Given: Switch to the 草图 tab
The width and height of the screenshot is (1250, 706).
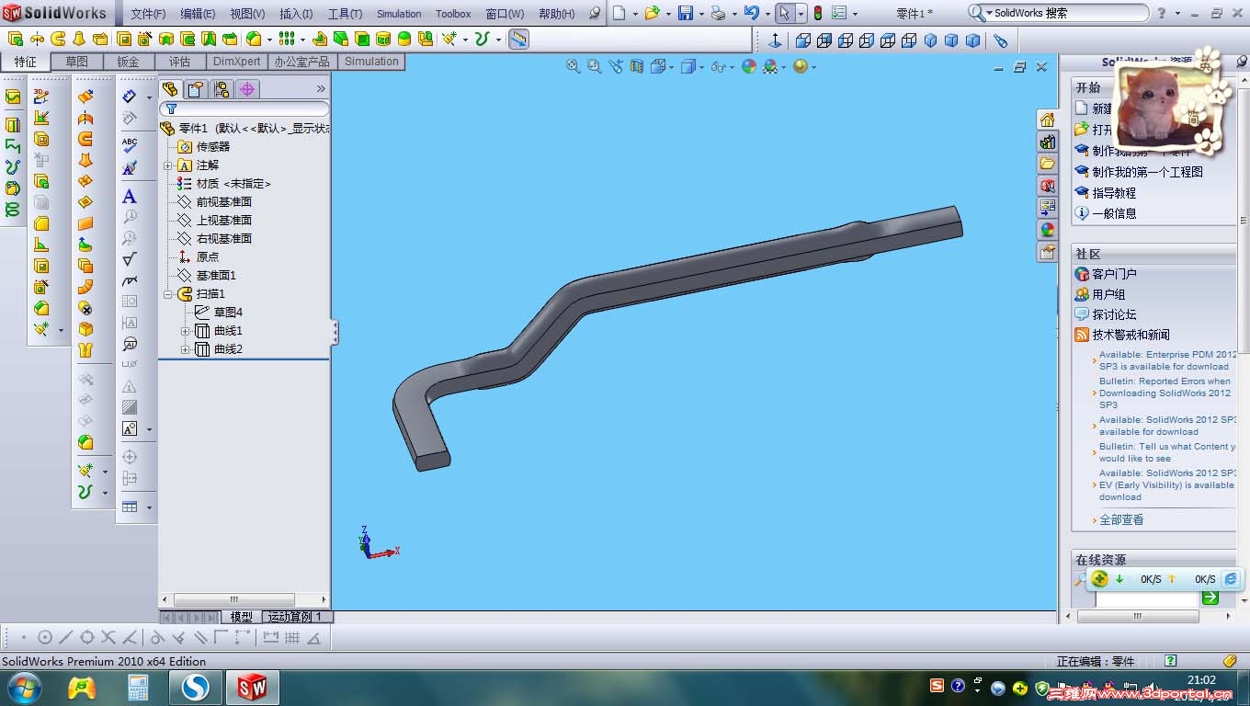Looking at the screenshot, I should point(76,62).
